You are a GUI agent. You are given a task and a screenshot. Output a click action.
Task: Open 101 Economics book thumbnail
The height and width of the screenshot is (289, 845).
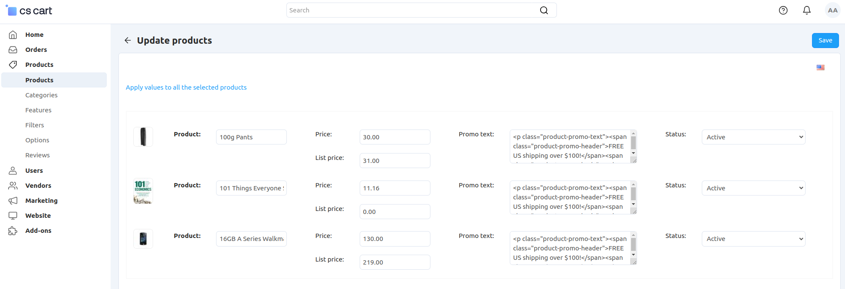coord(143,191)
